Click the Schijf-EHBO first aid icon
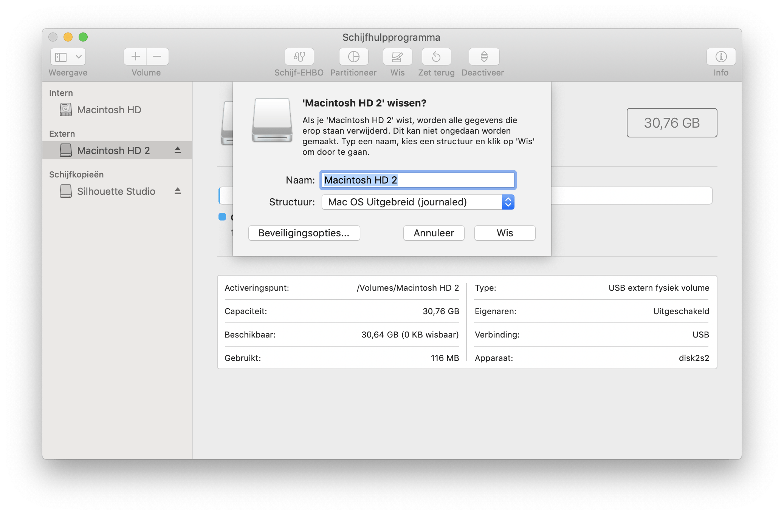 pyautogui.click(x=299, y=57)
